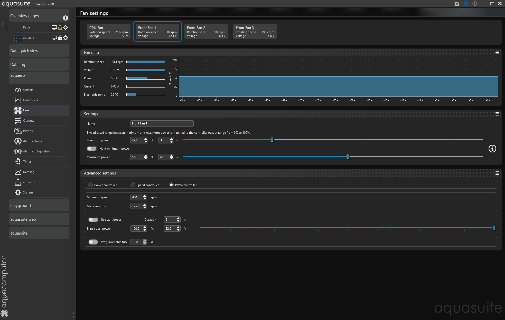Enable the Use start boost switch
This screenshot has width=505, height=320.
pos(93,220)
